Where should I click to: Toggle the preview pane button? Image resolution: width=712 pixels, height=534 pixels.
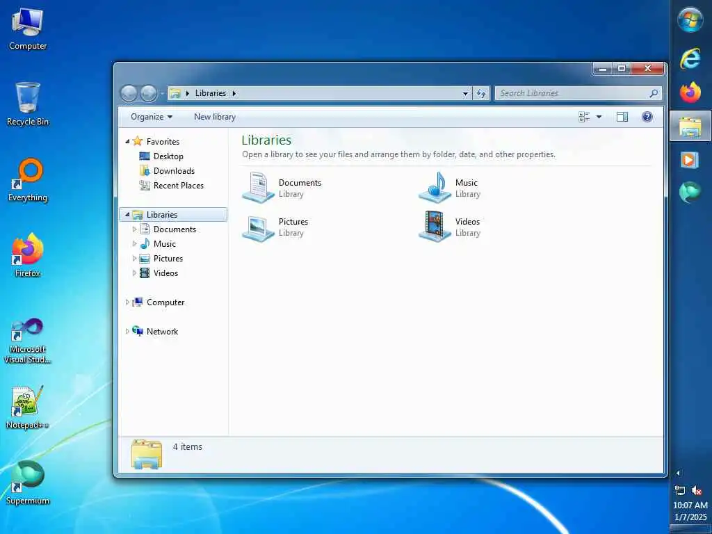tap(622, 117)
